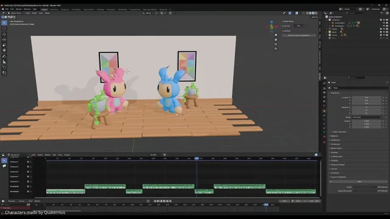
Task: Toggle camera view icon in viewport
Action: coord(275,44)
